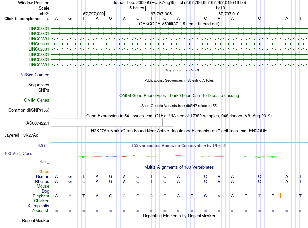Image resolution: width=308 pixels, height=228 pixels.
Task: Click the gray GTEx expression bar
Action: tap(162, 122)
